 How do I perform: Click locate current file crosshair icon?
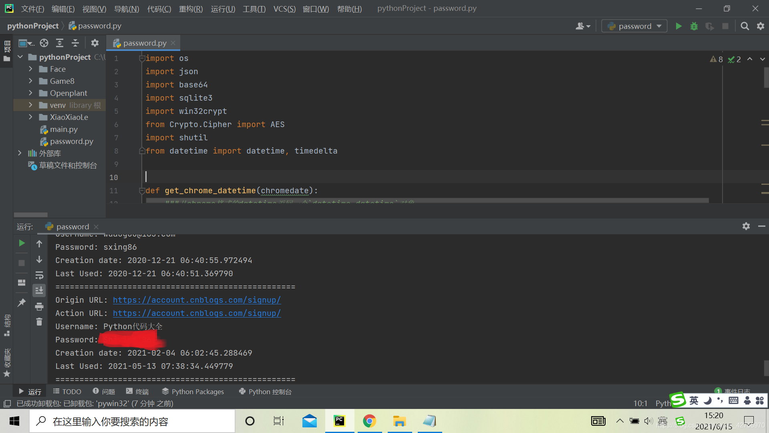[44, 43]
